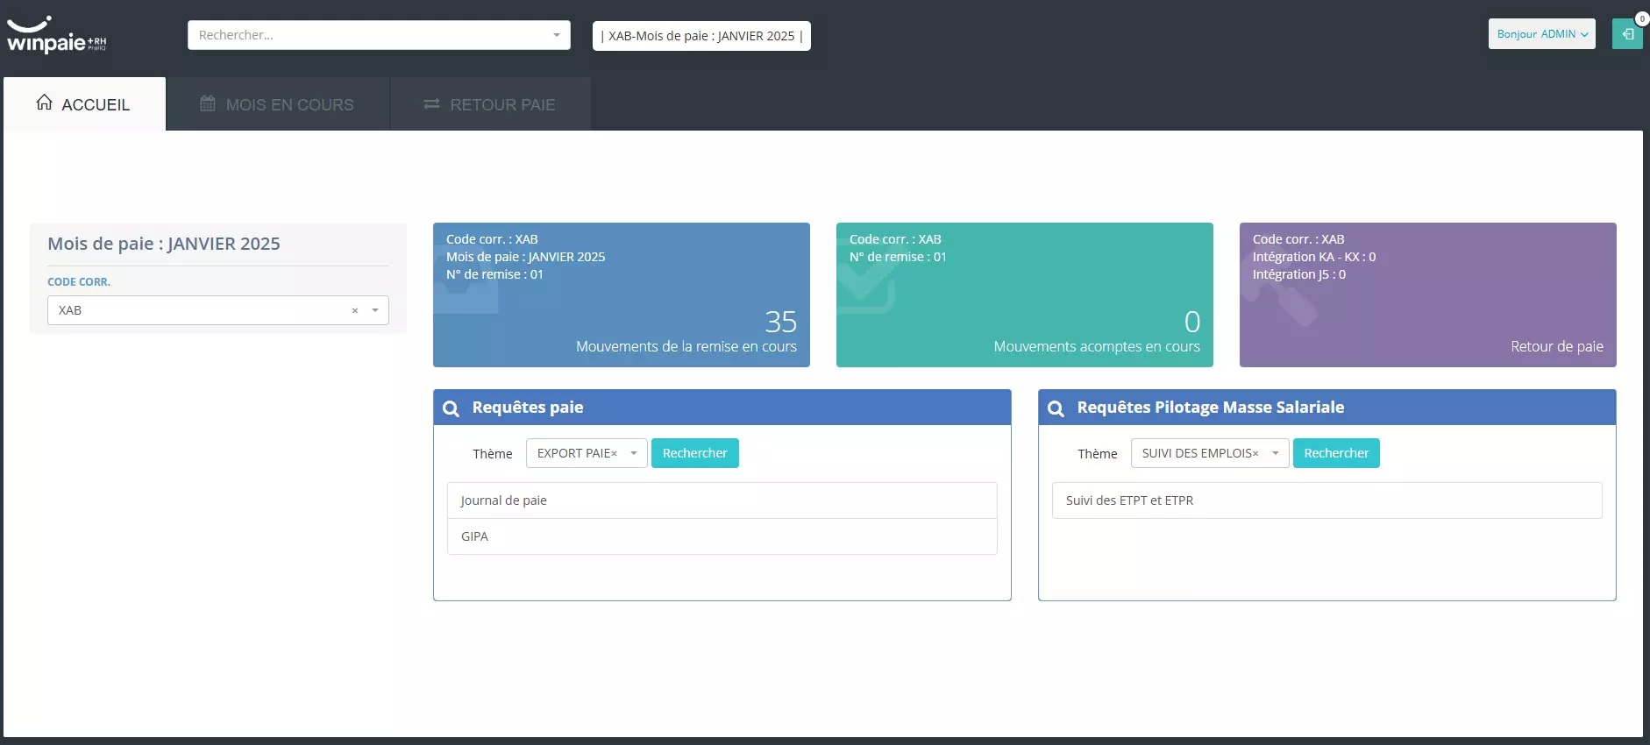The width and height of the screenshot is (1650, 745).
Task: Select Suivi des ETPT et ETPR query
Action: point(1327,500)
